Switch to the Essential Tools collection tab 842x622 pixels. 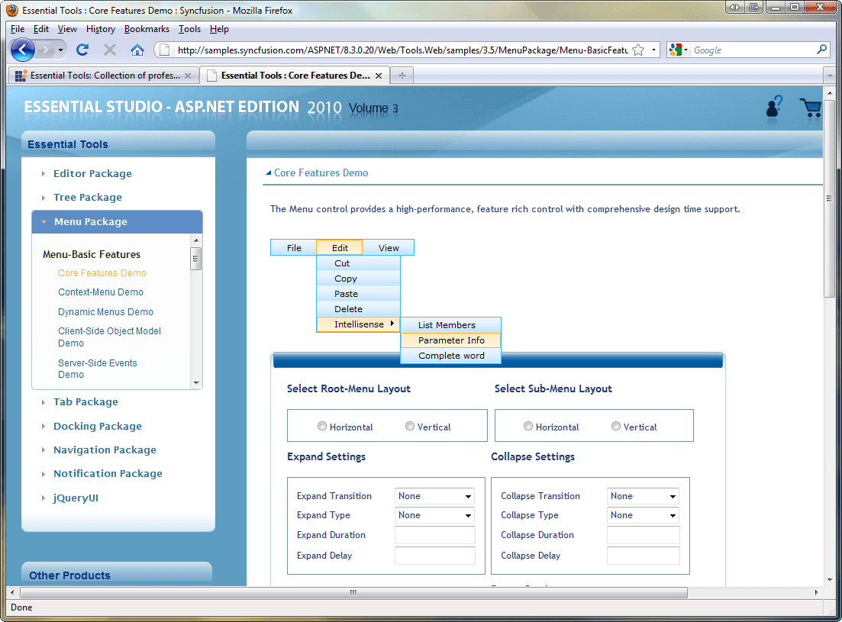click(x=99, y=76)
